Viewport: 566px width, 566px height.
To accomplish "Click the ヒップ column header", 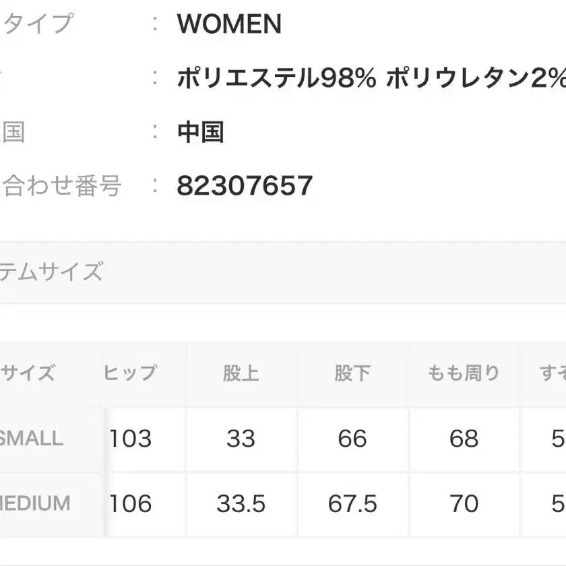I will [130, 373].
